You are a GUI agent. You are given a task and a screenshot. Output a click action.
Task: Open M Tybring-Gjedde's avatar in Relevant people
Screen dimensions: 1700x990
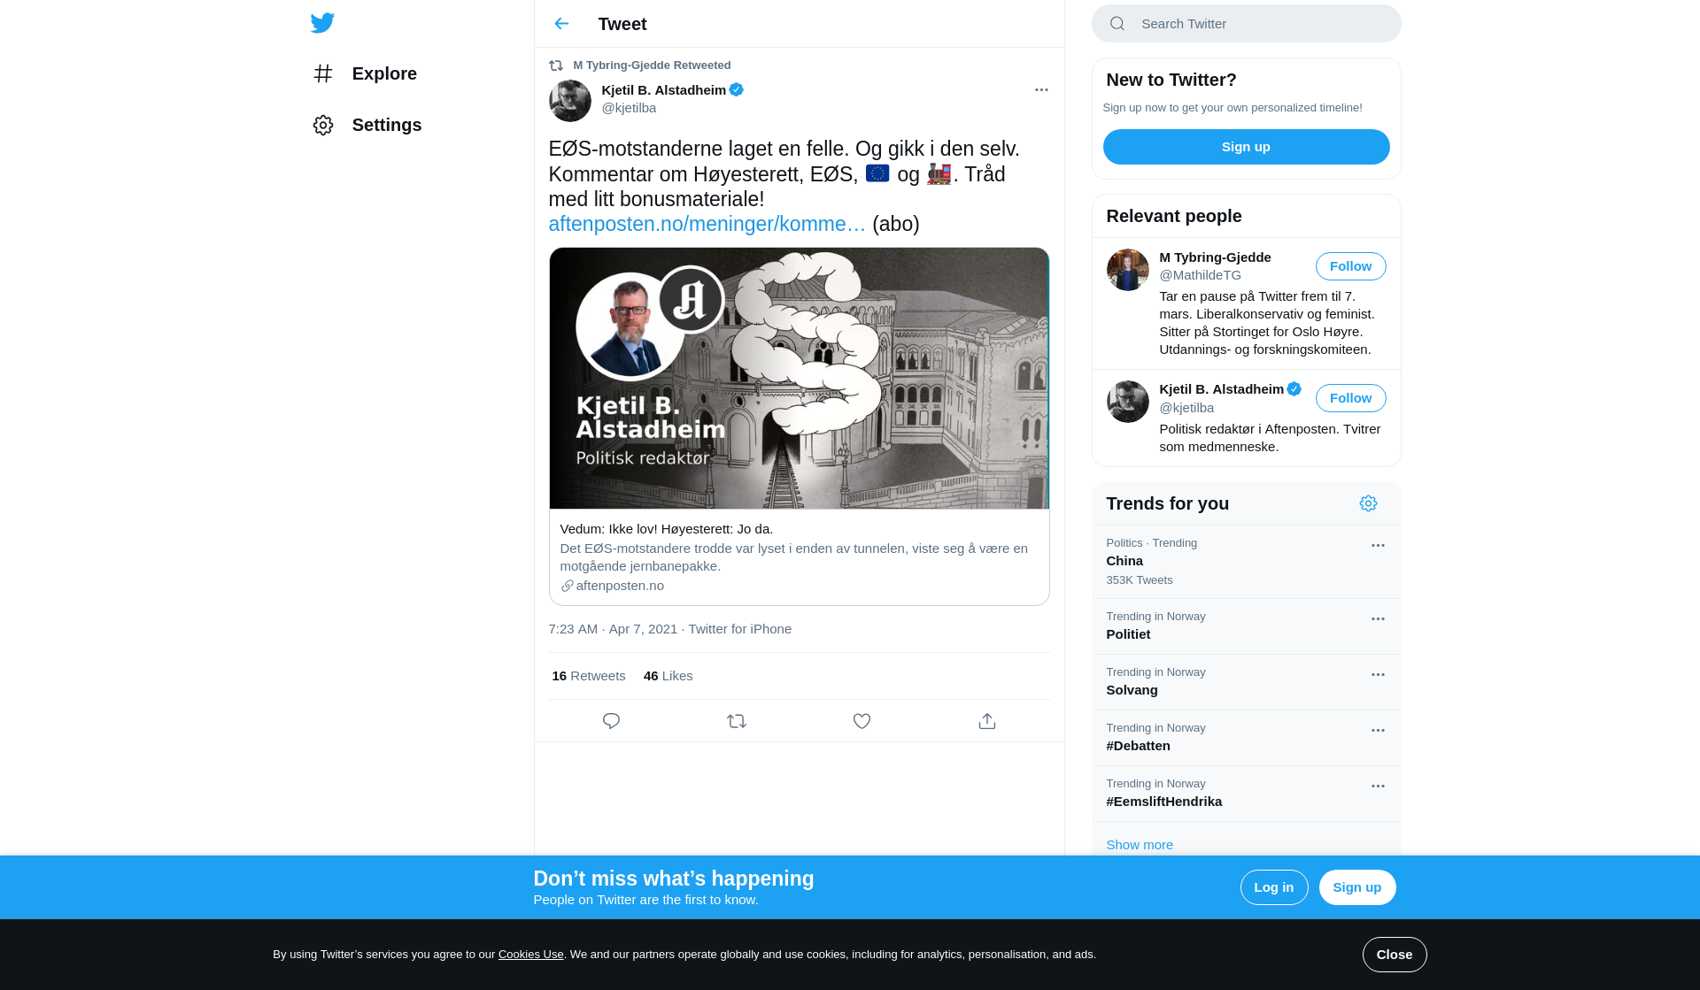1128,270
